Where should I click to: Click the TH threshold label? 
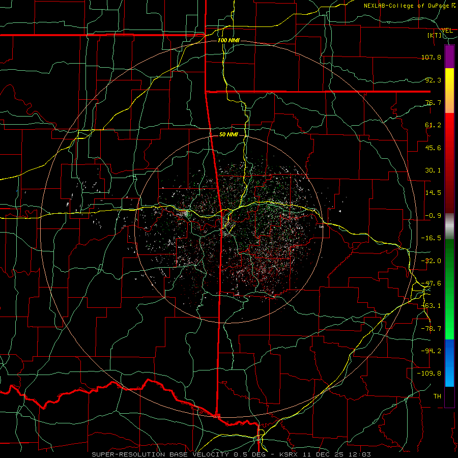(x=437, y=396)
